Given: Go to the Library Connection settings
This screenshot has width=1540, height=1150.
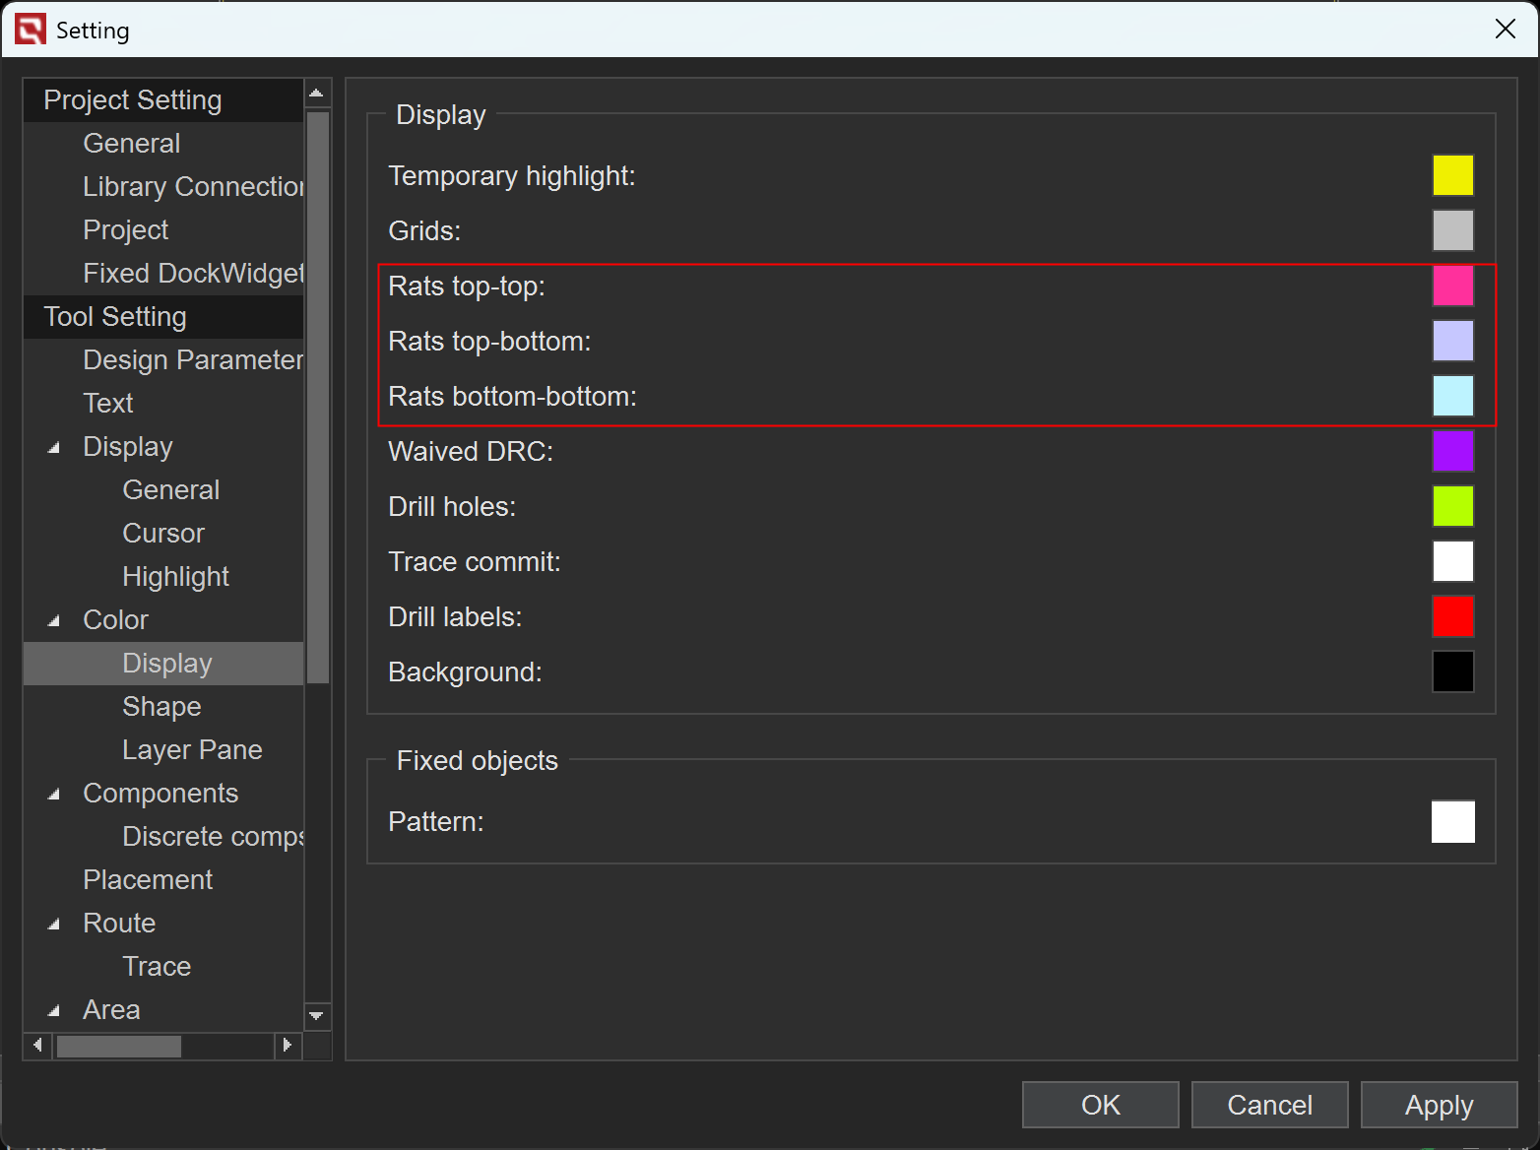Looking at the screenshot, I should click(192, 187).
